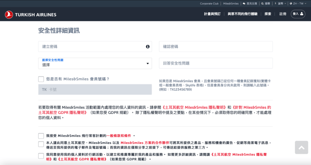Screen dimensions: 311x165
Task: Click the 確認密碼 confirm password field
Action: click(216, 47)
